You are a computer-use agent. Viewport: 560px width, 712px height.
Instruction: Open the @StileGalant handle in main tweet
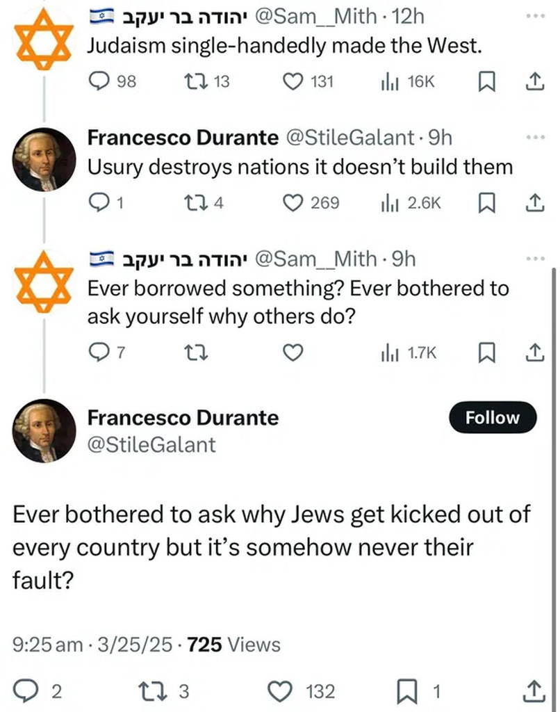click(x=151, y=445)
